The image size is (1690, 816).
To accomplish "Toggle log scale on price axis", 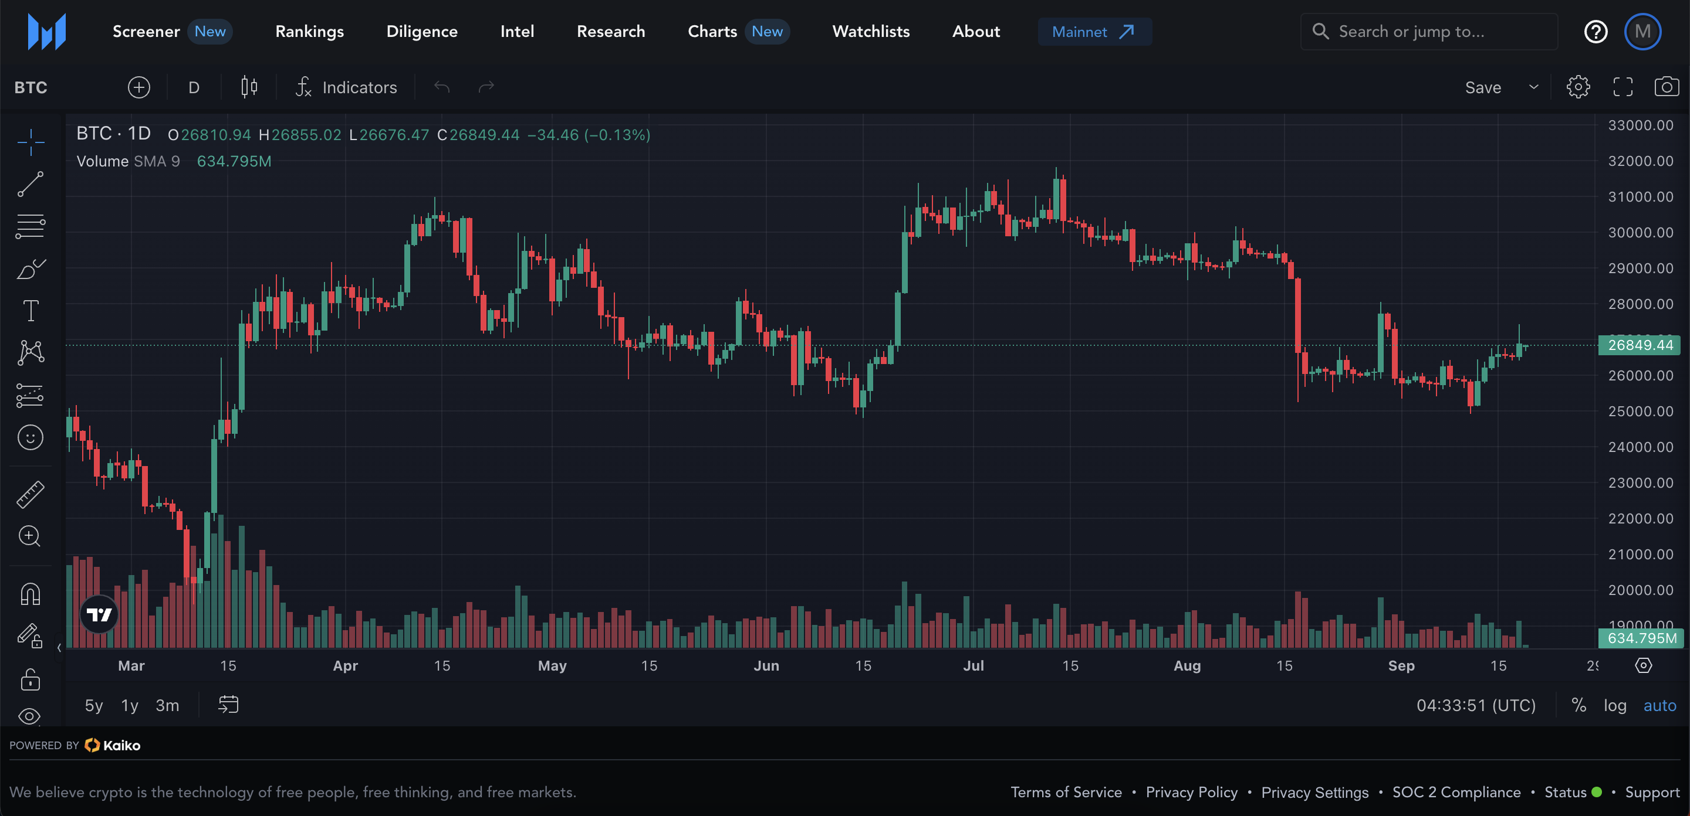I will (x=1614, y=705).
